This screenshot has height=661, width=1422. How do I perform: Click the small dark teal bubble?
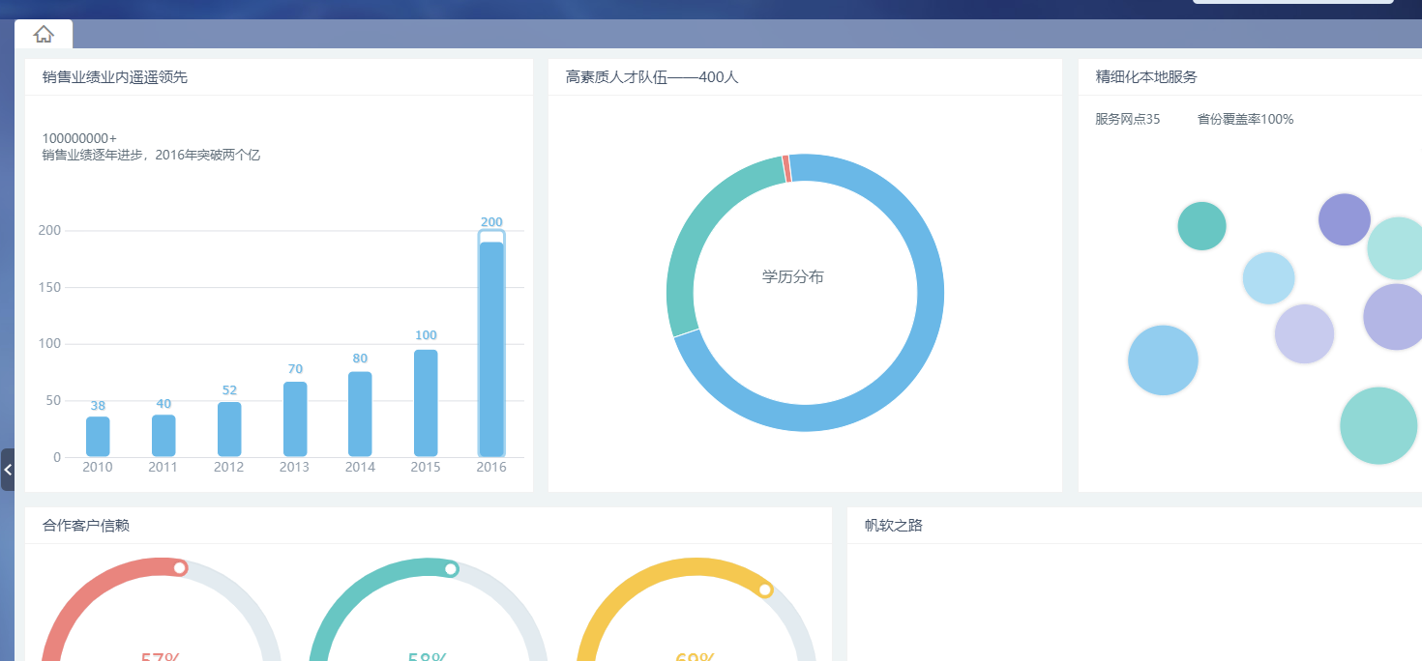[1201, 226]
